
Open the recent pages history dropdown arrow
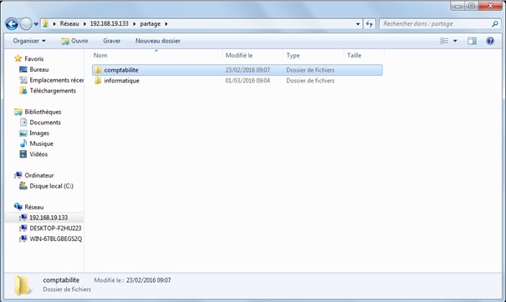(x=36, y=24)
